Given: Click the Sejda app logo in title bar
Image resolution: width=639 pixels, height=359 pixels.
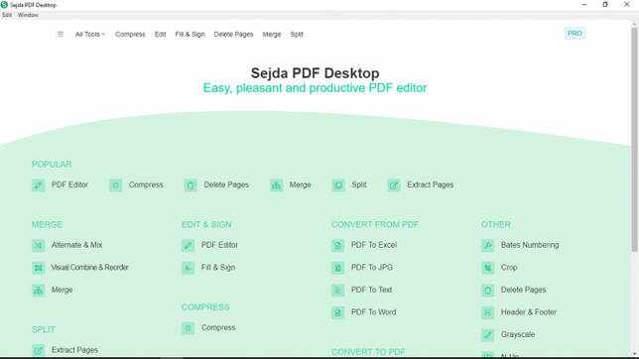Looking at the screenshot, I should (x=4, y=5).
